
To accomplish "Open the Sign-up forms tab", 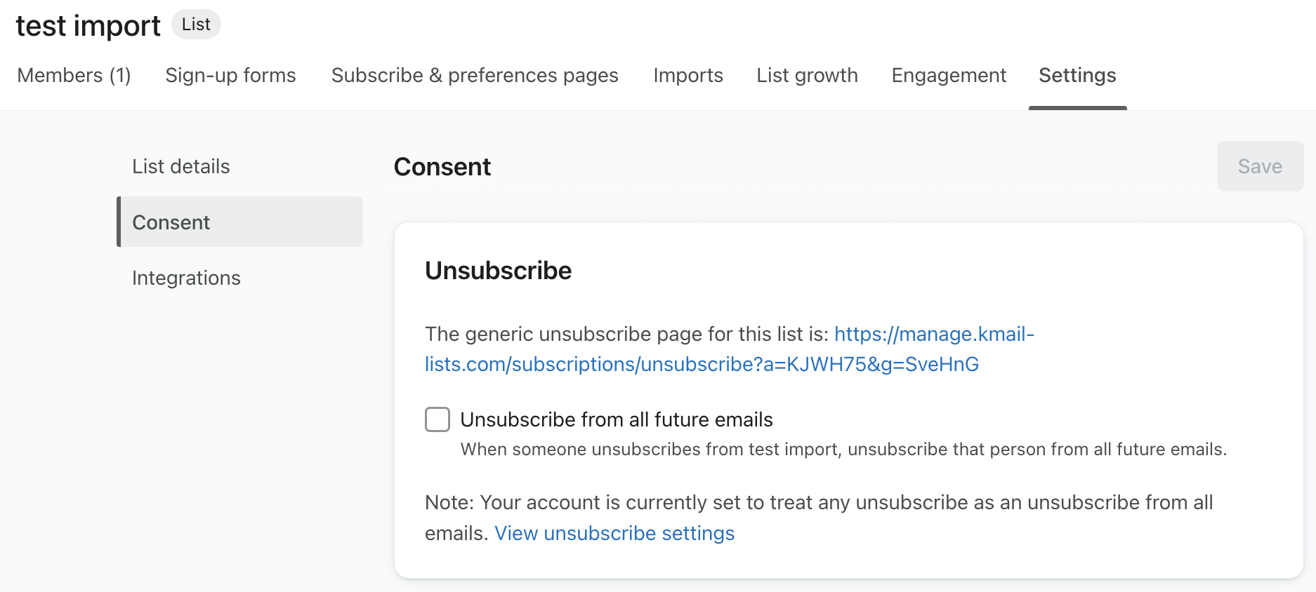I will (230, 75).
